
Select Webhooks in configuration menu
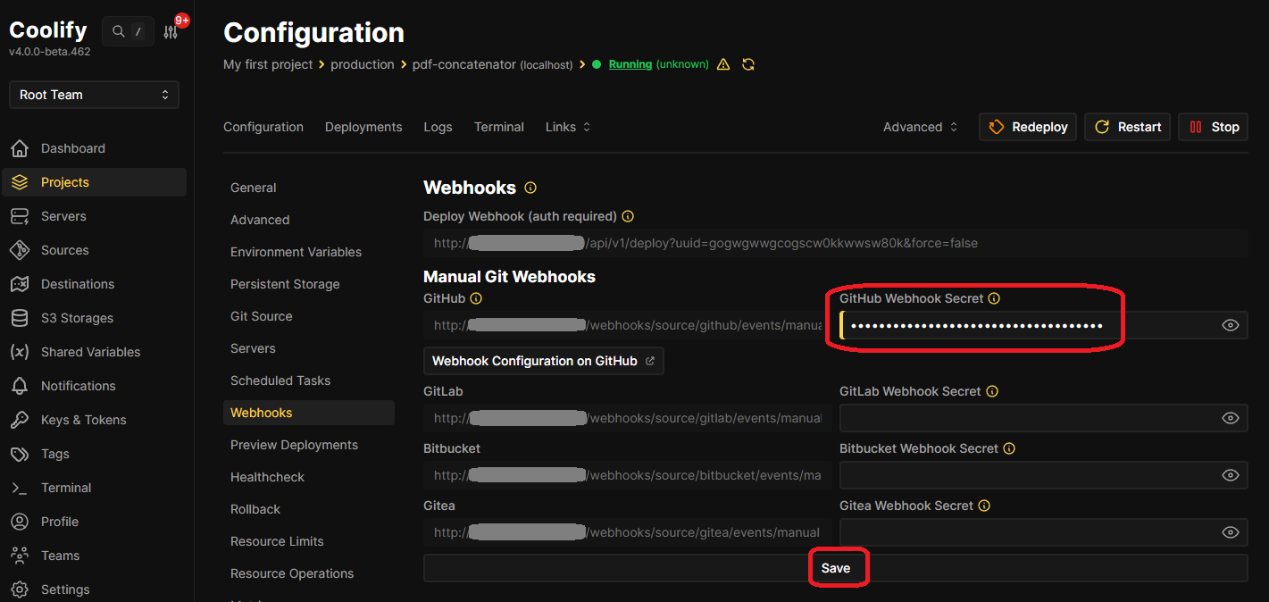click(308, 413)
